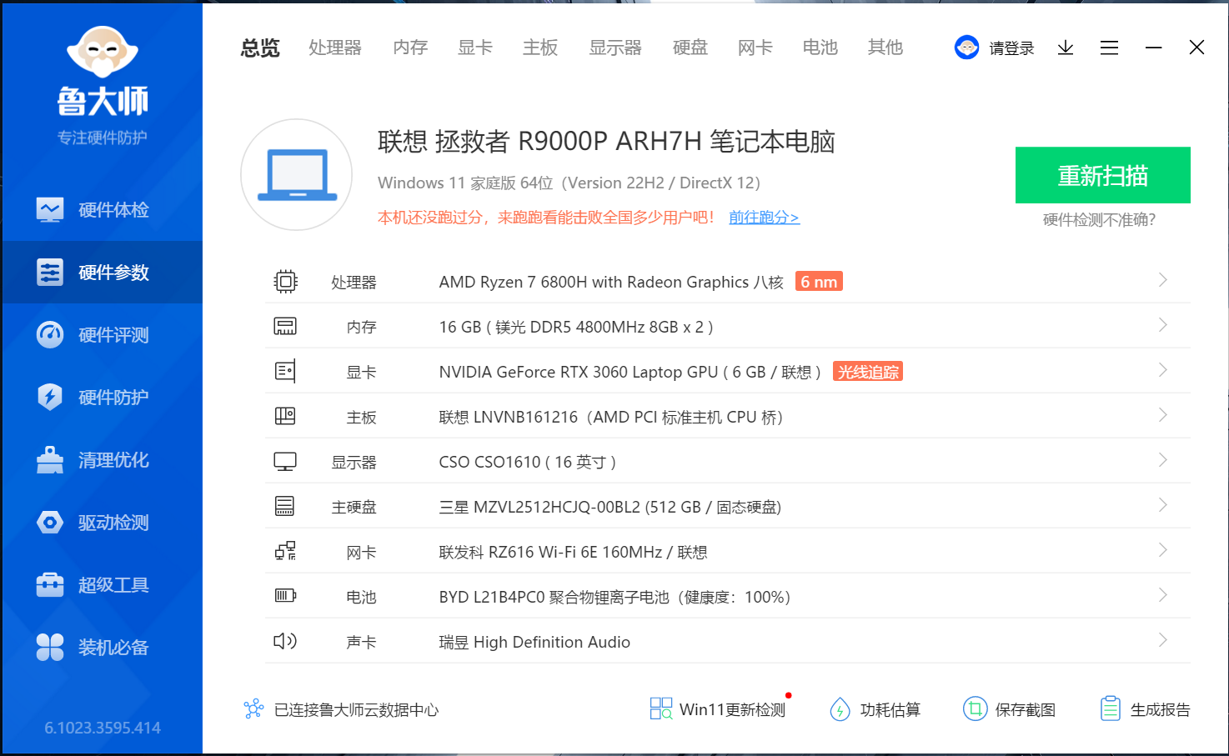Switch to the 主板 tab
The height and width of the screenshot is (756, 1229).
(x=540, y=48)
